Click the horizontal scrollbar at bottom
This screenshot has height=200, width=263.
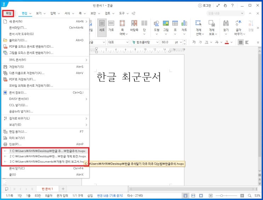pyautogui.click(x=193, y=189)
